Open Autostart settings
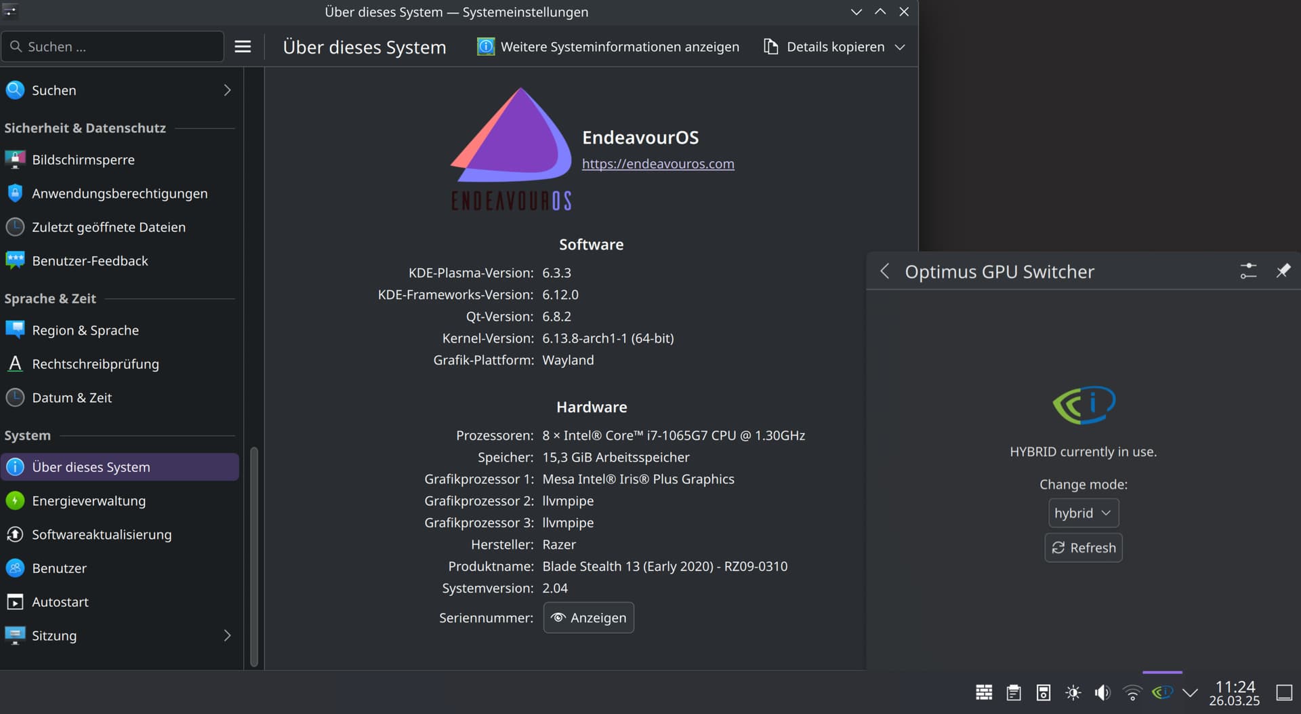This screenshot has height=714, width=1301. click(x=119, y=602)
